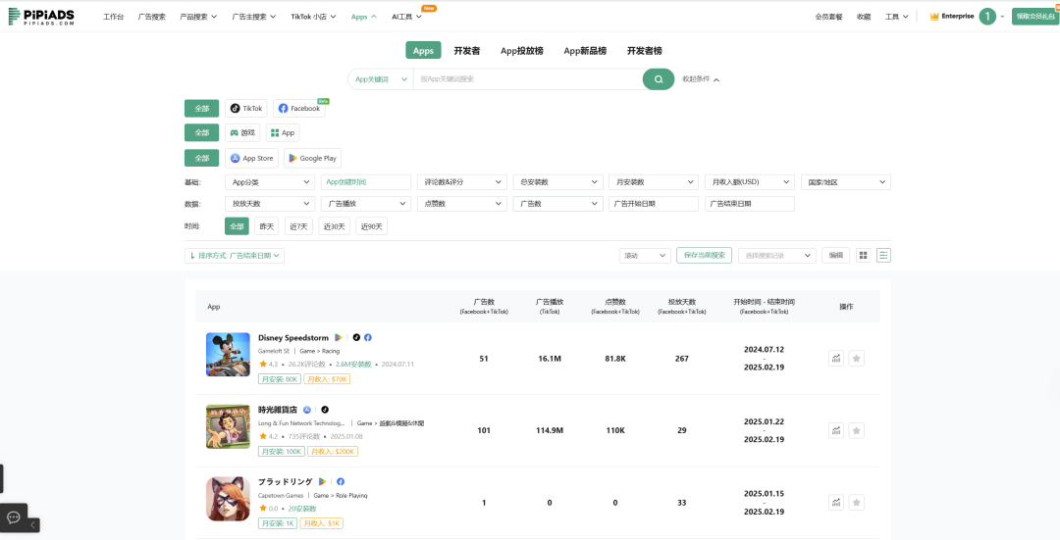Switch to App新品榜 tab

[x=585, y=51]
